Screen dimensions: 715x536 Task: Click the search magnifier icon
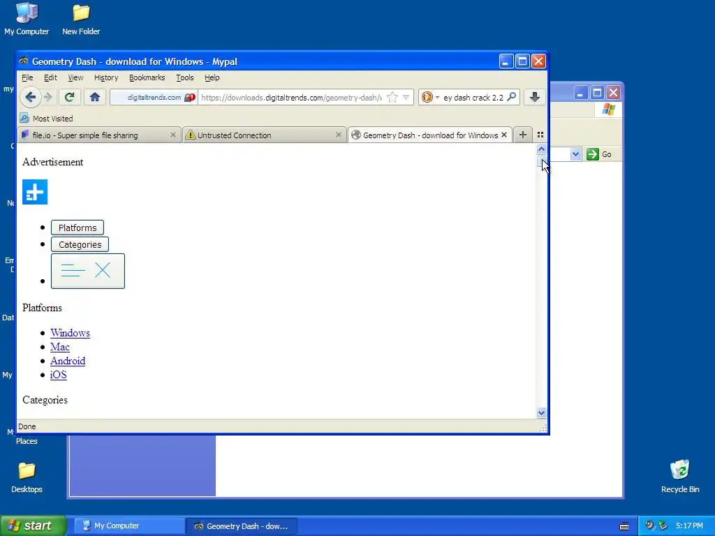(512, 97)
